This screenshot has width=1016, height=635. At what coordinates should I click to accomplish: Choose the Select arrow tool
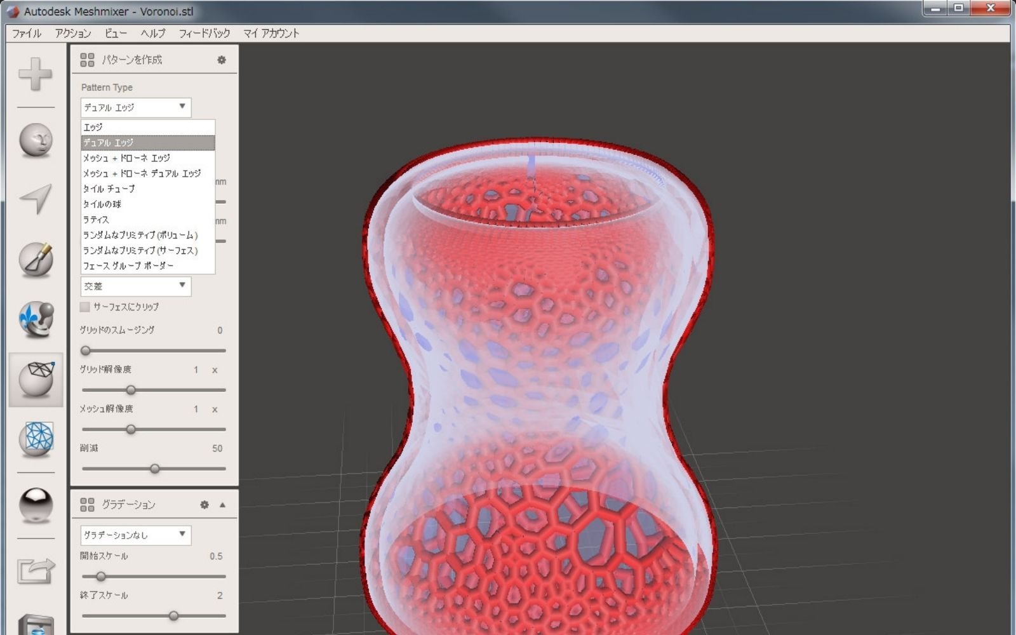click(x=36, y=199)
